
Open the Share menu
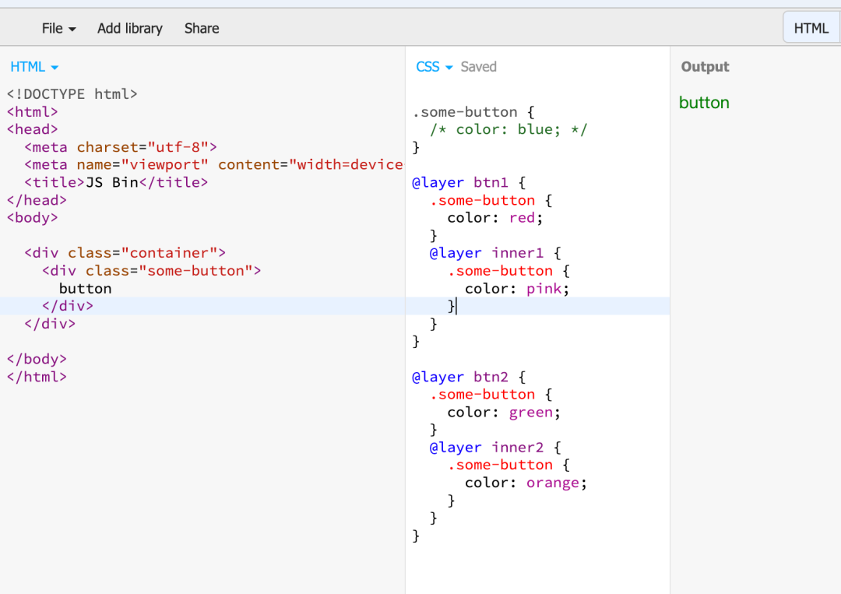click(202, 28)
